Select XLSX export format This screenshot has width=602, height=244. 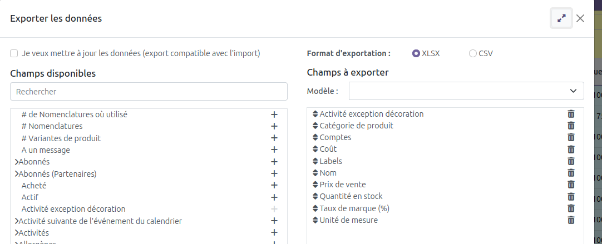(416, 53)
